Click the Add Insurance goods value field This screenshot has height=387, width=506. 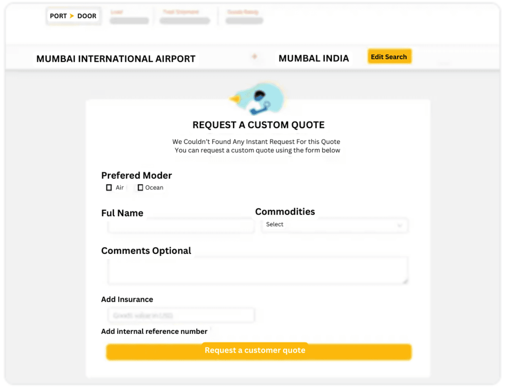pyautogui.click(x=181, y=315)
